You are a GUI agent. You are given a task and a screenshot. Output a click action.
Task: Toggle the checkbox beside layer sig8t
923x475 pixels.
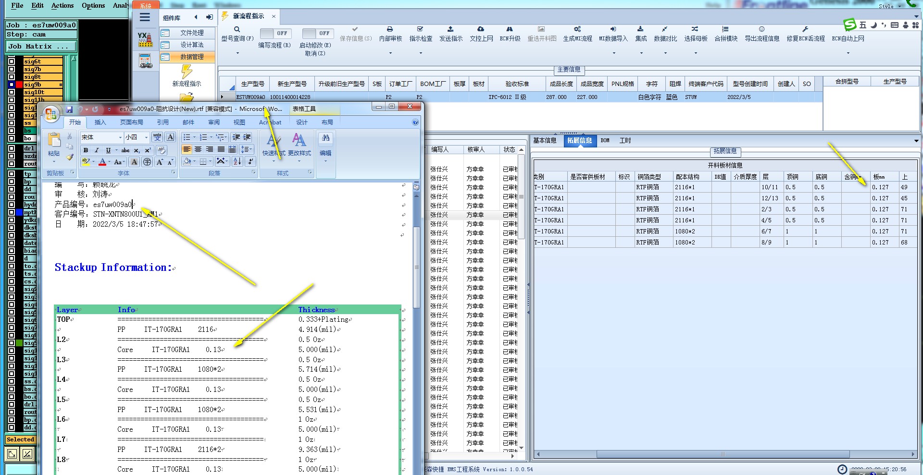point(12,77)
